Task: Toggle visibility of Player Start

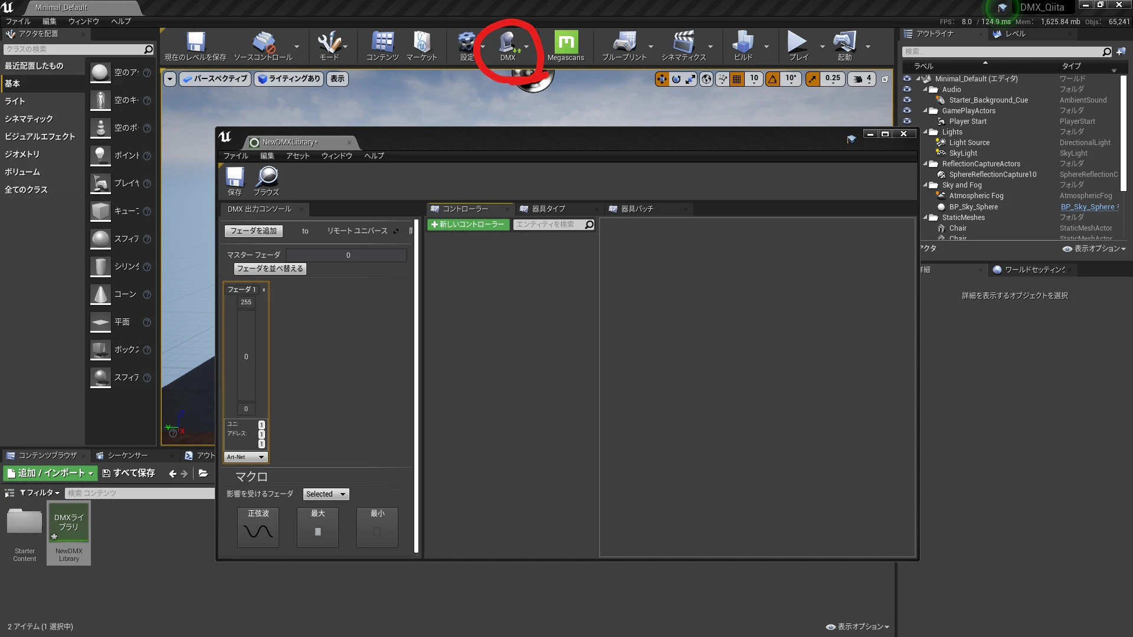Action: click(907, 121)
